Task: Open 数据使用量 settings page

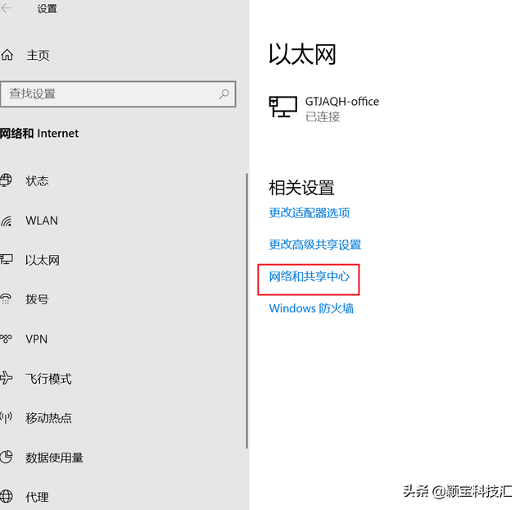Action: pos(55,458)
